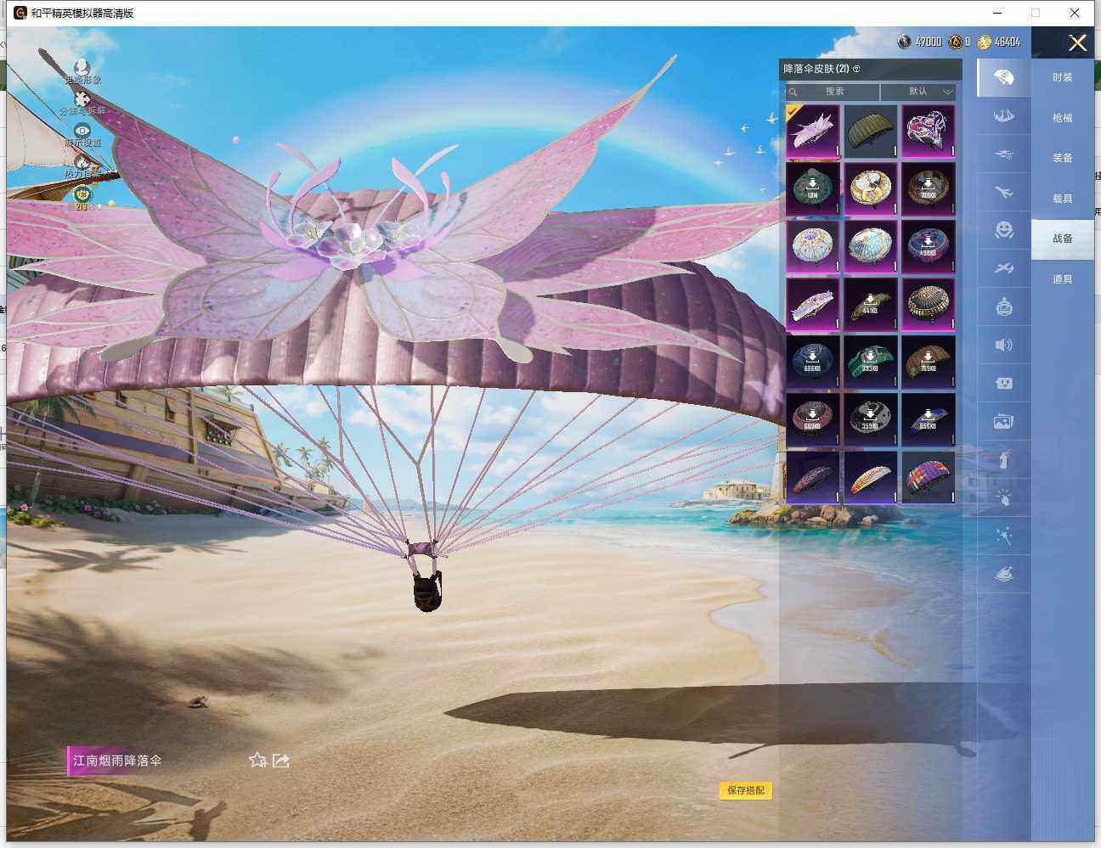Click the silver coin currency icon
Screen dimensions: 1101x848
click(x=904, y=42)
